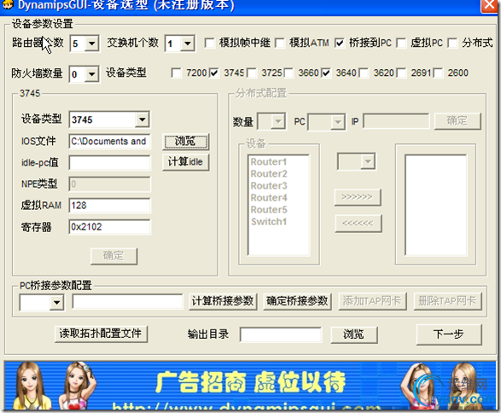This screenshot has height=413, width=501.
Task: Close the DynamipsGUI window
Action: click(x=489, y=5)
